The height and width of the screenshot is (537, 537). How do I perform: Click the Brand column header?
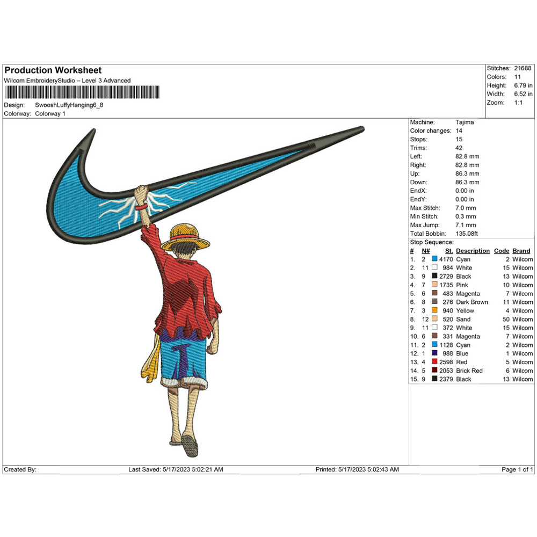click(520, 251)
